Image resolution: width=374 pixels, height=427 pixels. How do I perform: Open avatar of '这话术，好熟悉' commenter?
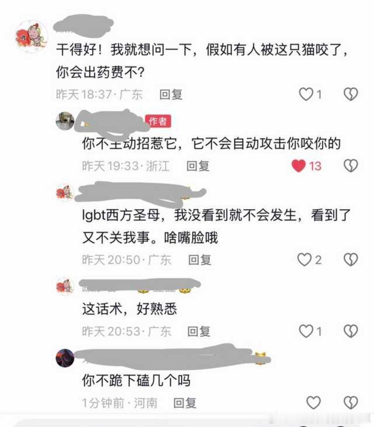click(x=65, y=286)
